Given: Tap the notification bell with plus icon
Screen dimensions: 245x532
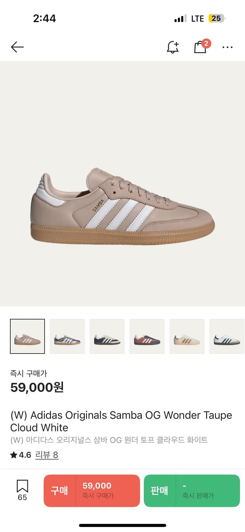Looking at the screenshot, I should point(173,47).
